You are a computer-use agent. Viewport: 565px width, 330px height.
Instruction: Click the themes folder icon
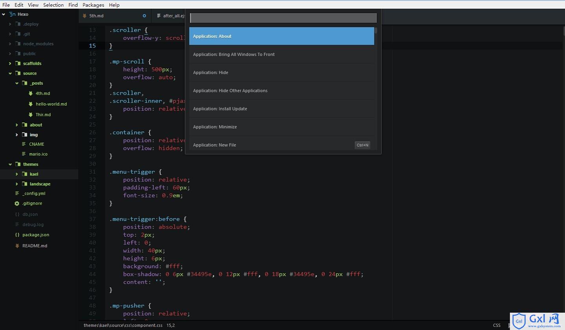click(x=18, y=164)
